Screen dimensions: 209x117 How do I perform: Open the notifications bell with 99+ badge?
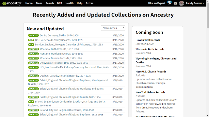(x=169, y=3)
